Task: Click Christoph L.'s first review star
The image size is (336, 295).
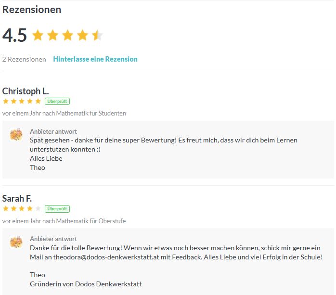Action: pyautogui.click(x=6, y=101)
